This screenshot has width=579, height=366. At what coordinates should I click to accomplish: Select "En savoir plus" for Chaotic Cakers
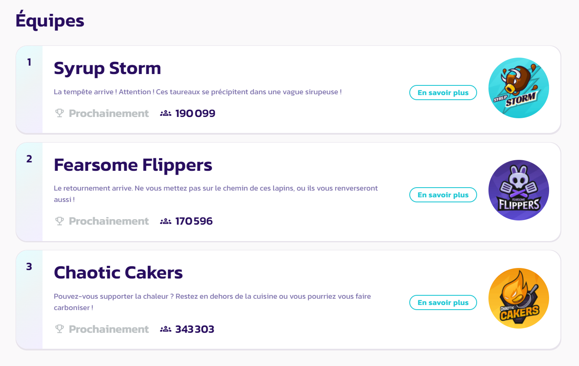click(443, 302)
